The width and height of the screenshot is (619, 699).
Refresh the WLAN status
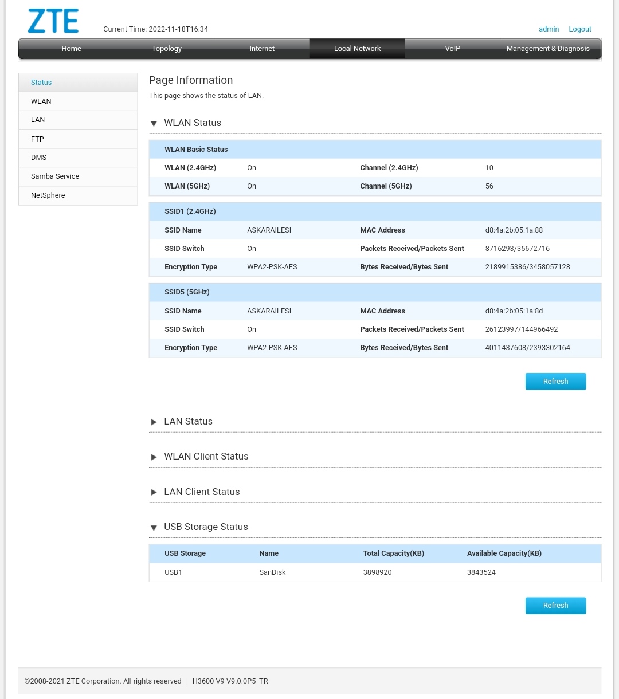pos(555,382)
